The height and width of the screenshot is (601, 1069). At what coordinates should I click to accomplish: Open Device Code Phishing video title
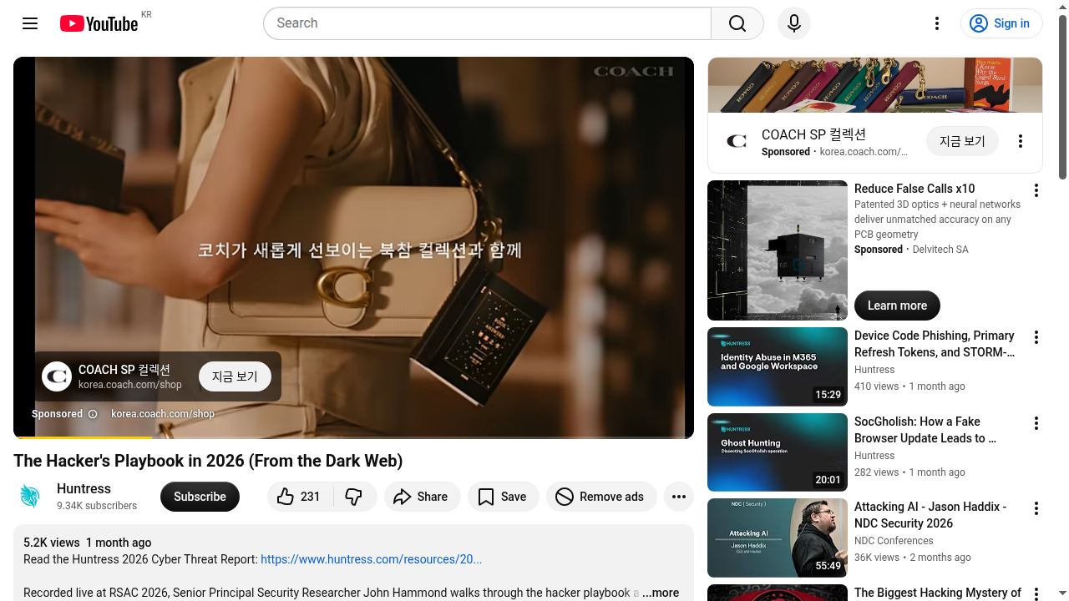tap(935, 344)
